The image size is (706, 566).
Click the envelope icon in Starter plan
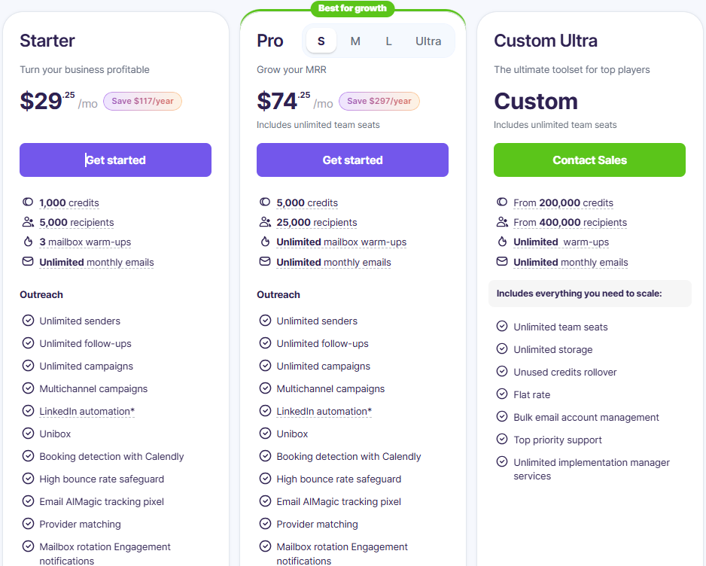pos(28,262)
